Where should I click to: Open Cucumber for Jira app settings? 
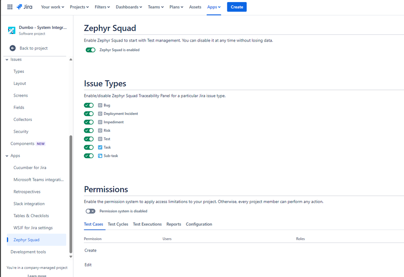point(30,167)
